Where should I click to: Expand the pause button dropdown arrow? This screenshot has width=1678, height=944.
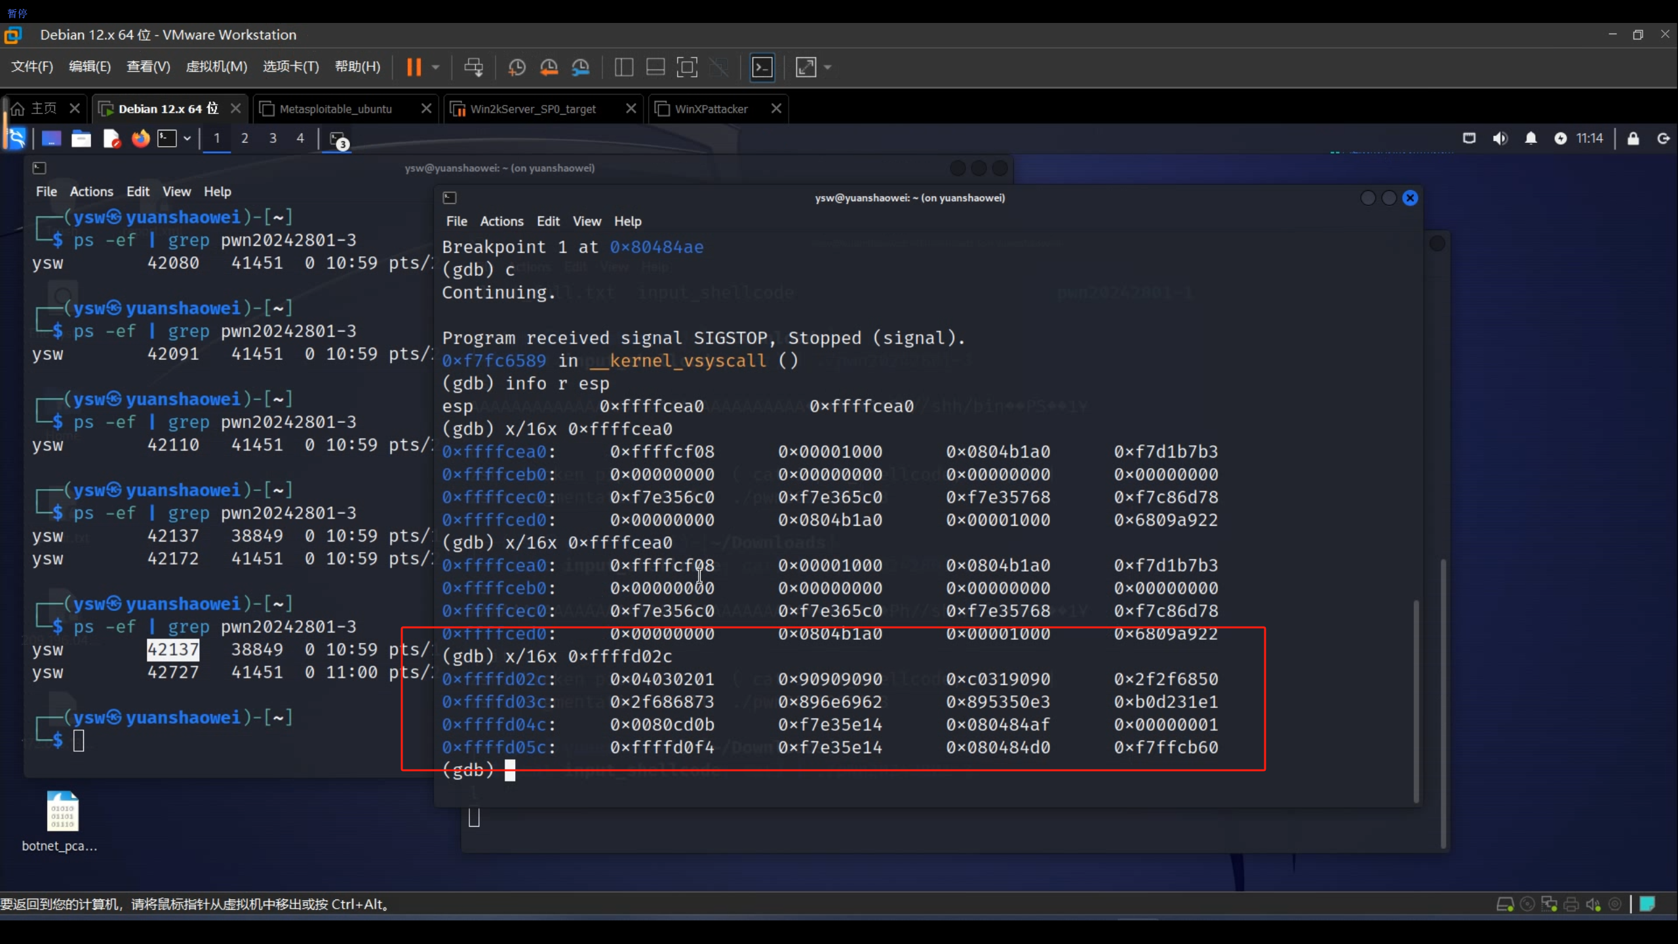coord(435,67)
